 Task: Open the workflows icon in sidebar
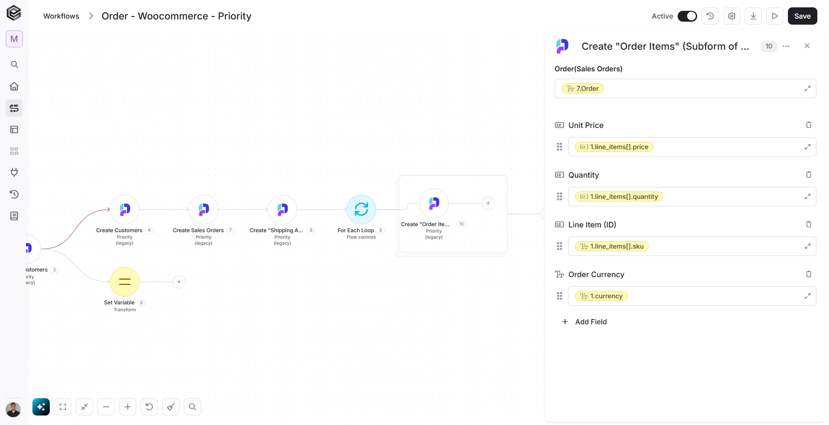click(x=14, y=108)
